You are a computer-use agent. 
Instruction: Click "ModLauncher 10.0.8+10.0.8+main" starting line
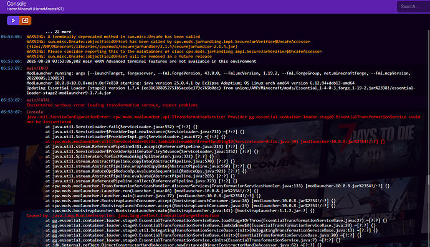tap(191, 83)
